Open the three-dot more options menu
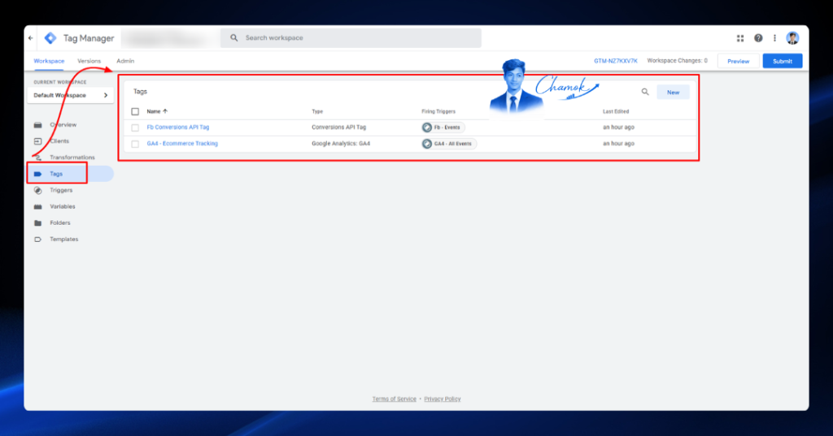The image size is (833, 436). coord(774,38)
